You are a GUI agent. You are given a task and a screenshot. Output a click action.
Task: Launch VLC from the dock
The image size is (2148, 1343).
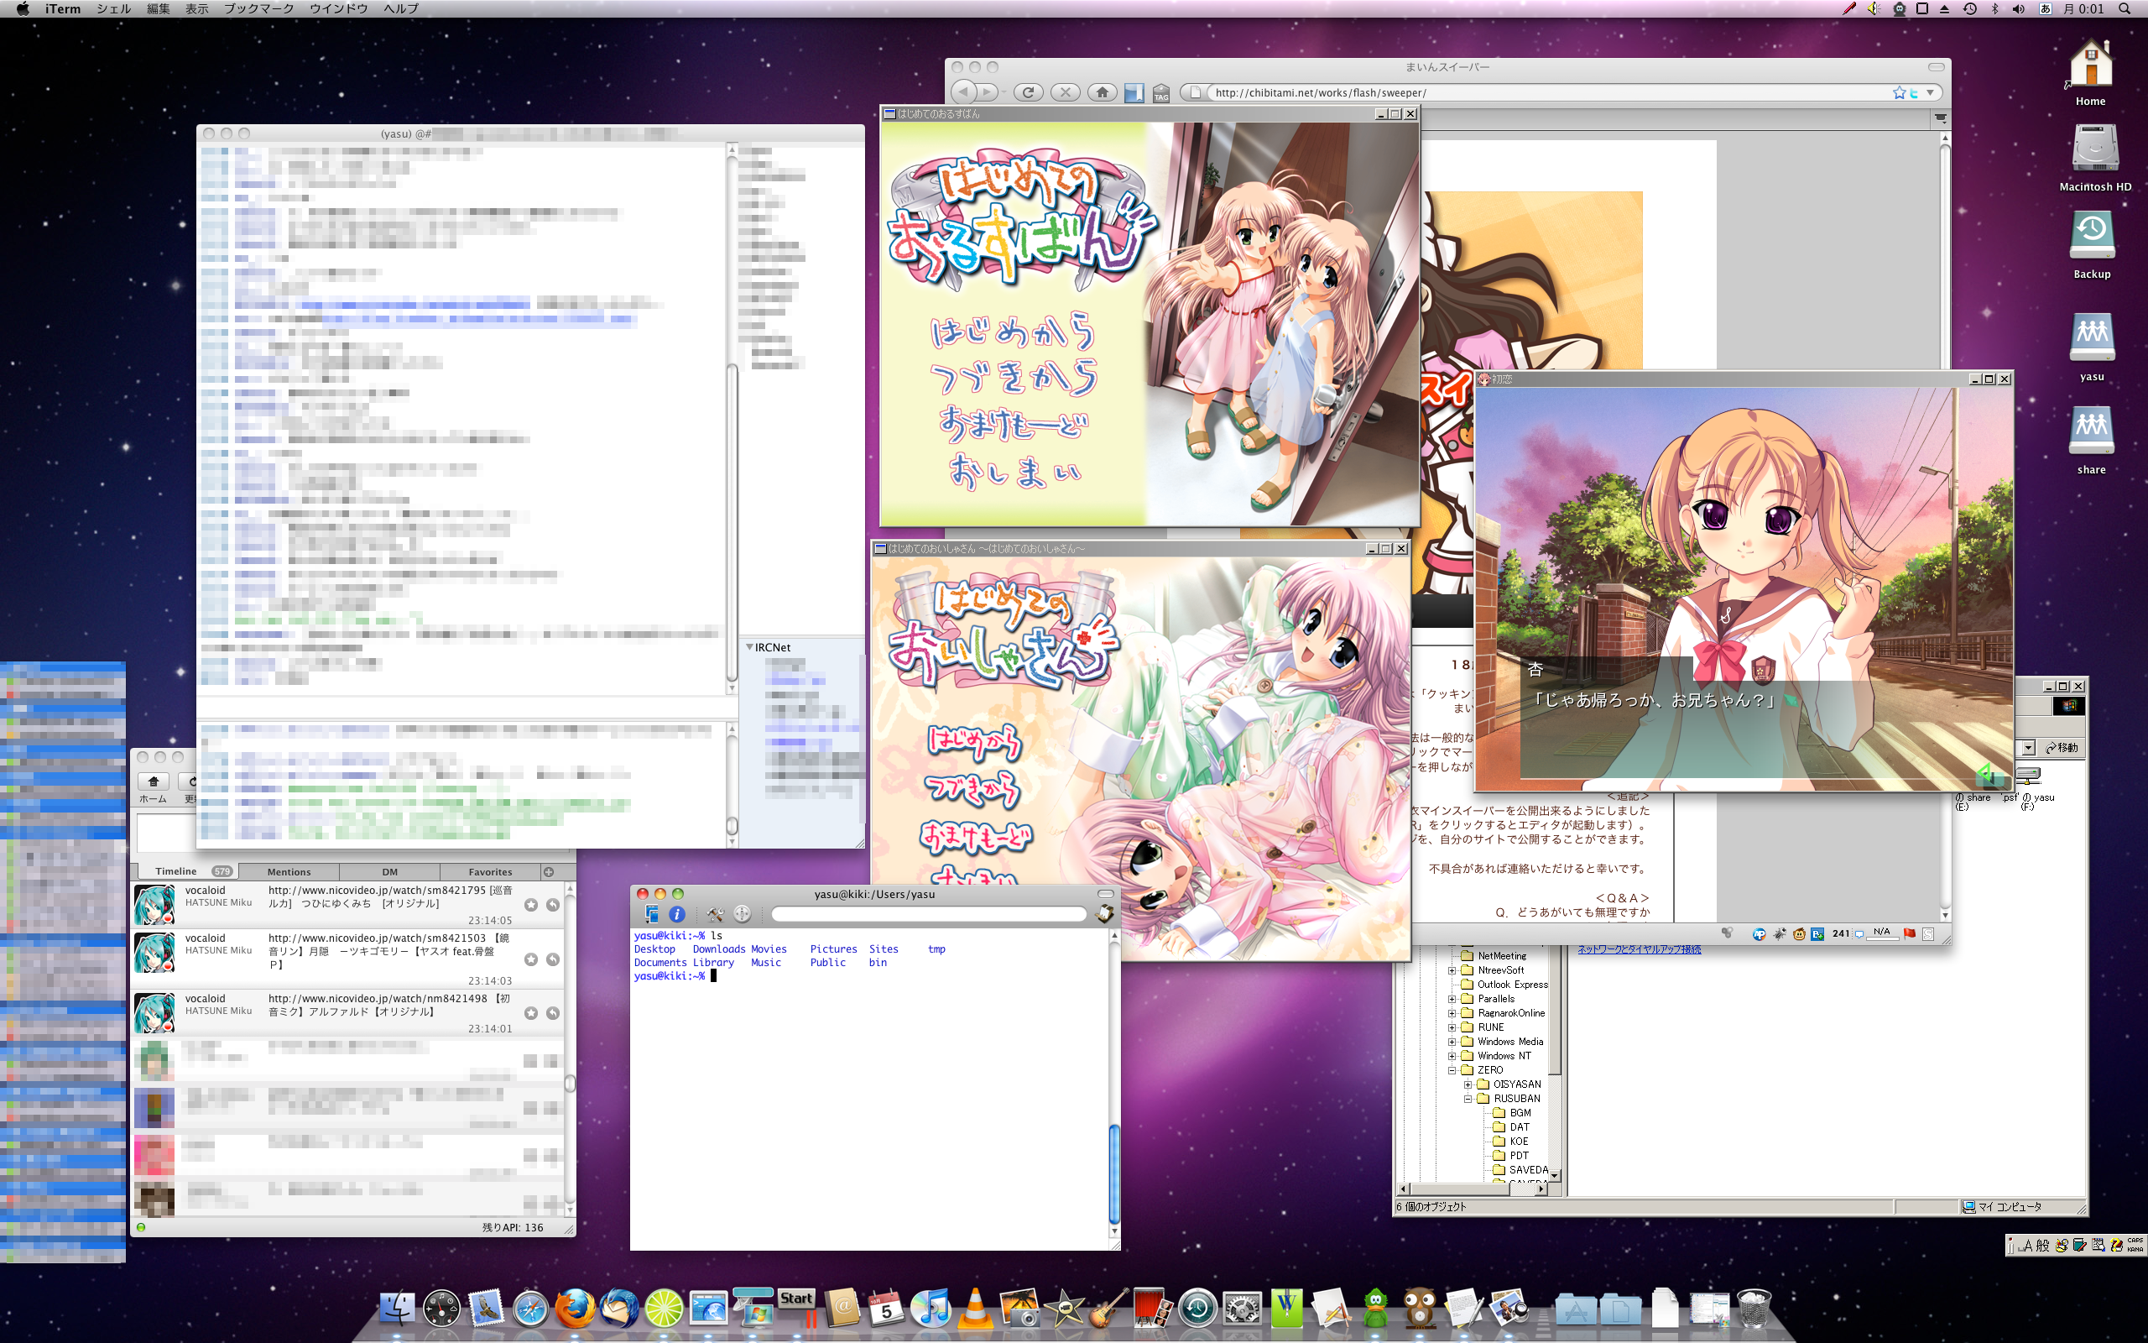click(x=975, y=1308)
